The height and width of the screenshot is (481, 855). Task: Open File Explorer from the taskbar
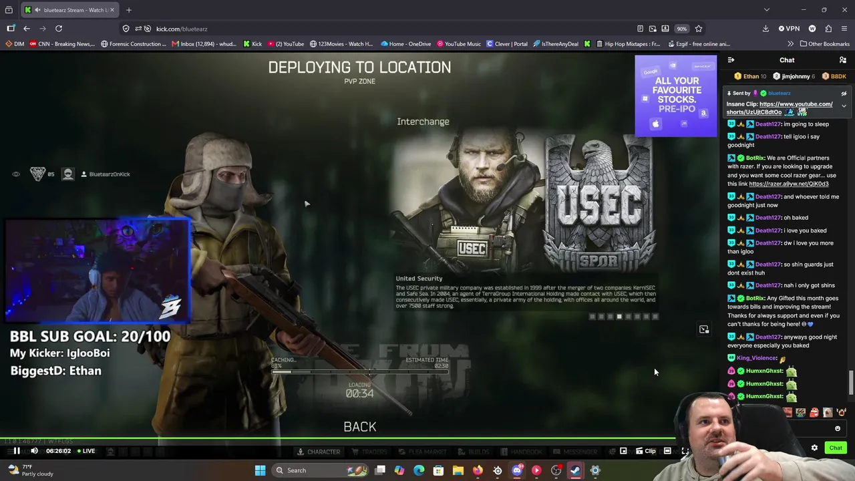coord(458,470)
